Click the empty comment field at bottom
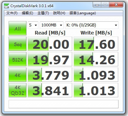Screen dimensions: 128x116 64,104
